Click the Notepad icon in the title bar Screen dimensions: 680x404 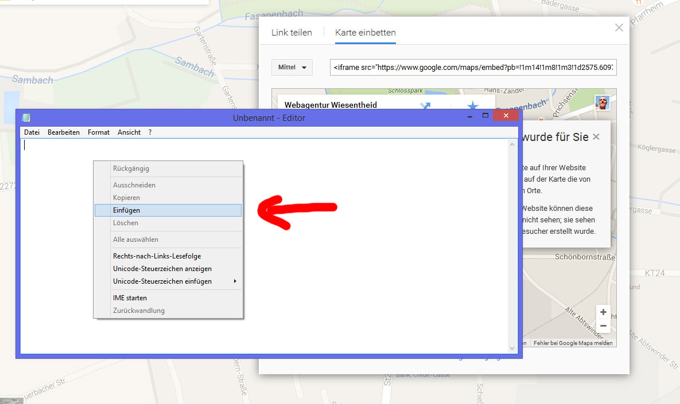[x=25, y=117]
